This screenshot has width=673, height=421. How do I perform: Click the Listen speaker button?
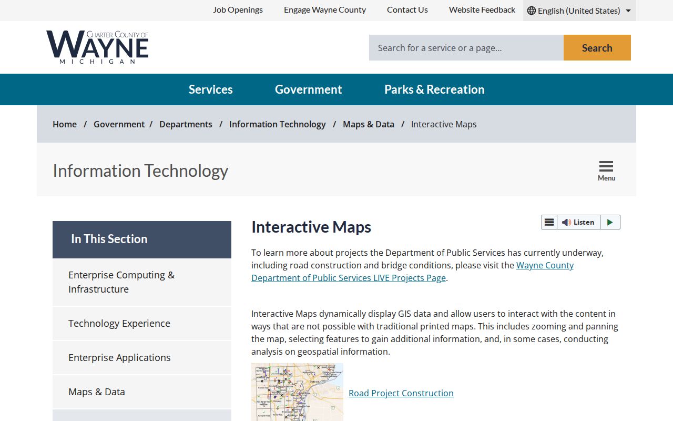coord(578,222)
